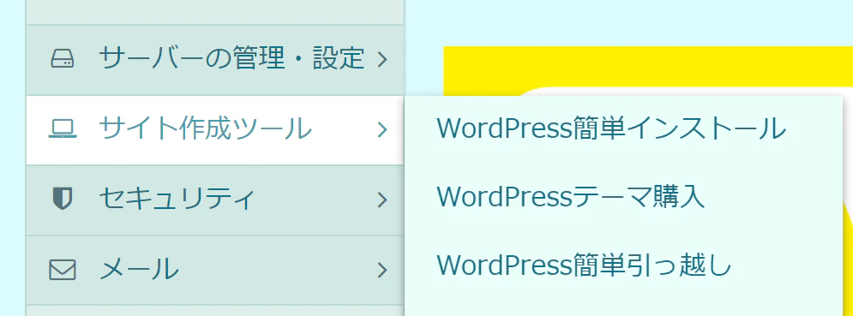Image resolution: width=853 pixels, height=316 pixels.
Task: Choose WordPressテーマ購入 from the submenu
Action: pyautogui.click(x=571, y=197)
